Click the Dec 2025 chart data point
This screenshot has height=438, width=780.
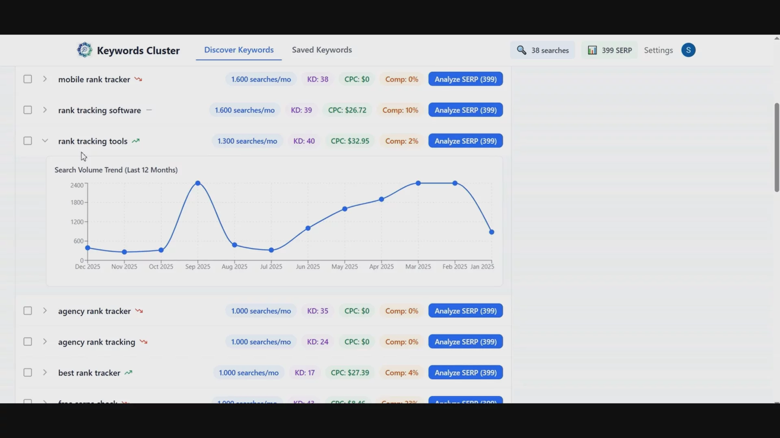pos(88,248)
